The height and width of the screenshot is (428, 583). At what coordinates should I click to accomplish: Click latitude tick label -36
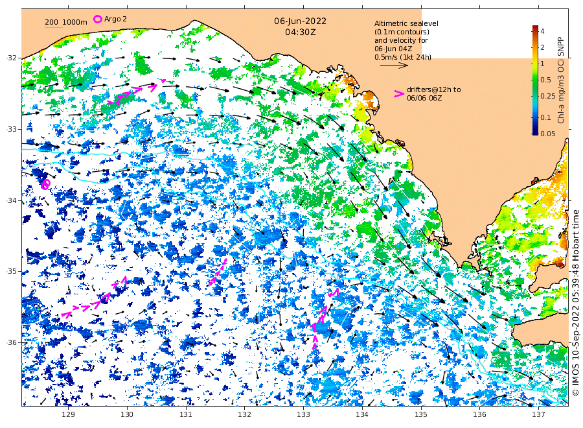(x=12, y=343)
